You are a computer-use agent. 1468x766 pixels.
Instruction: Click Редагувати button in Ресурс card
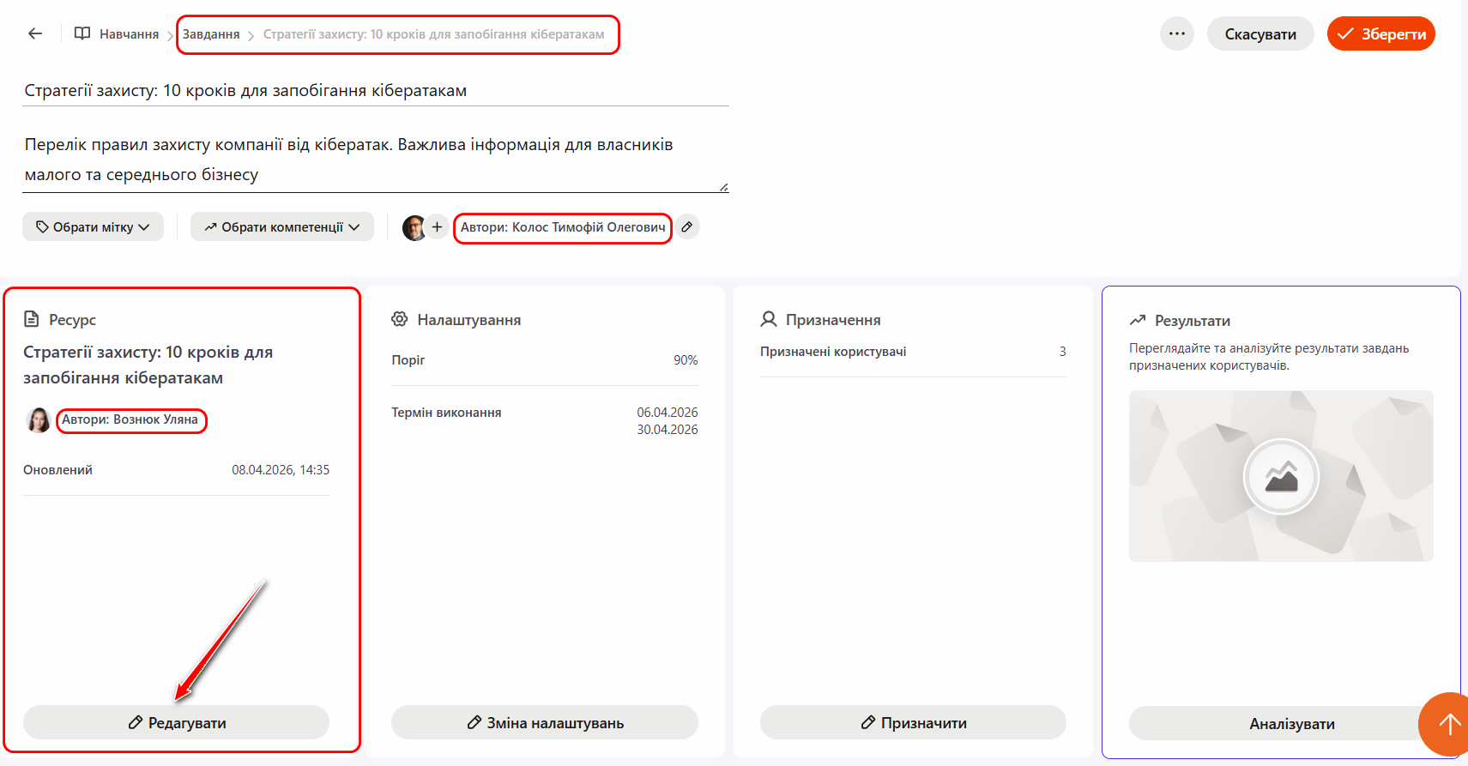pyautogui.click(x=176, y=723)
